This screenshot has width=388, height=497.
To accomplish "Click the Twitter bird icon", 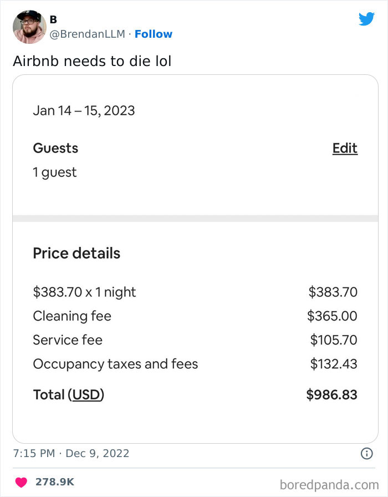I will click(x=367, y=18).
